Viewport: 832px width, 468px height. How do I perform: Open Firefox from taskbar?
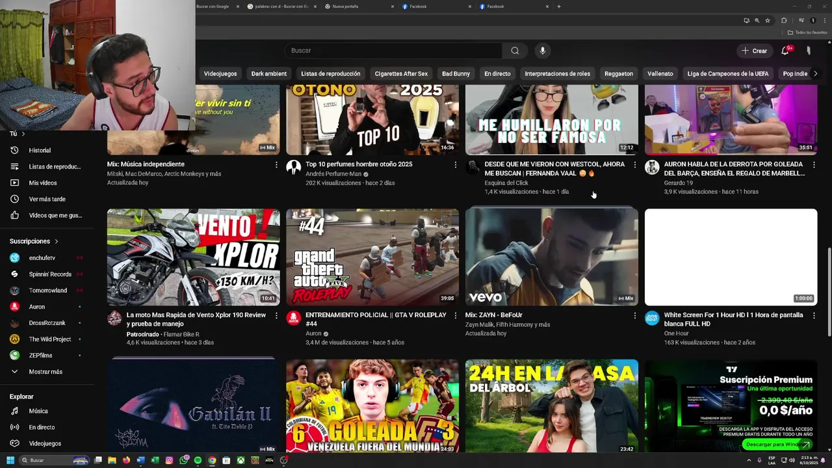tap(126, 460)
